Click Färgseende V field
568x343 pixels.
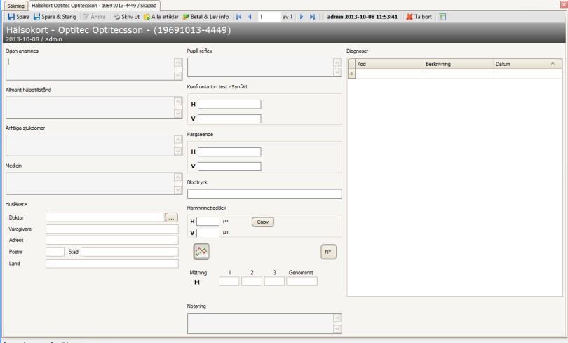click(x=229, y=166)
